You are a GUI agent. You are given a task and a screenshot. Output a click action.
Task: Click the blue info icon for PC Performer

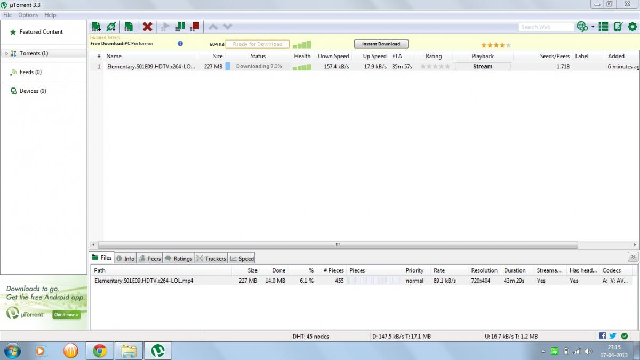[180, 44]
